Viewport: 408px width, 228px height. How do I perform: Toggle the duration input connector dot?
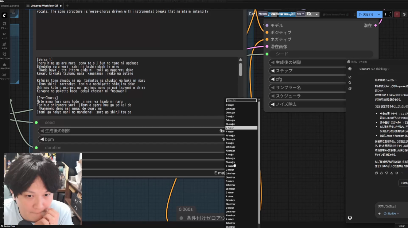[36, 148]
